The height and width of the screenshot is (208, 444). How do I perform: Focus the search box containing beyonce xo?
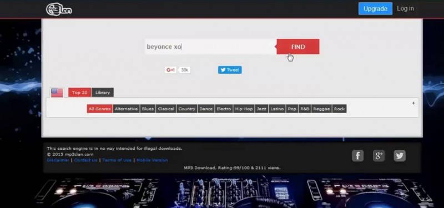coord(211,47)
